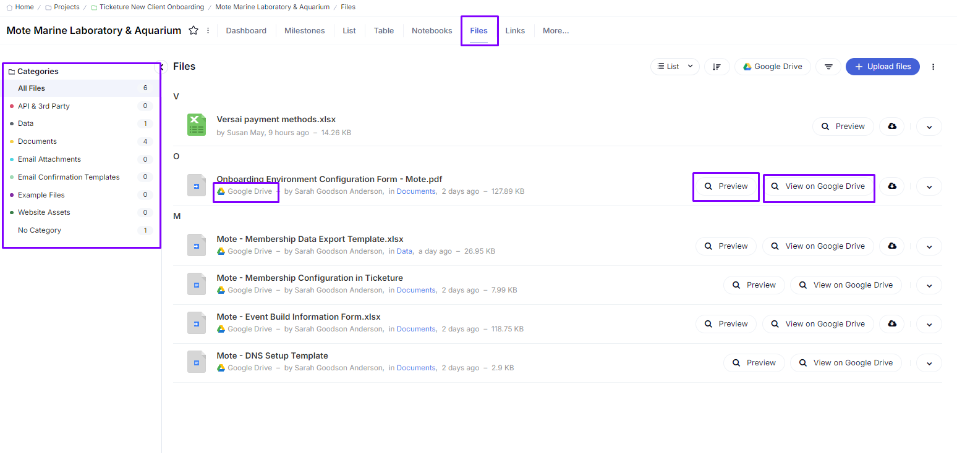957x453 pixels.
Task: Open Mote - Membership Configuration in Ticketure file name
Action: (x=310, y=278)
